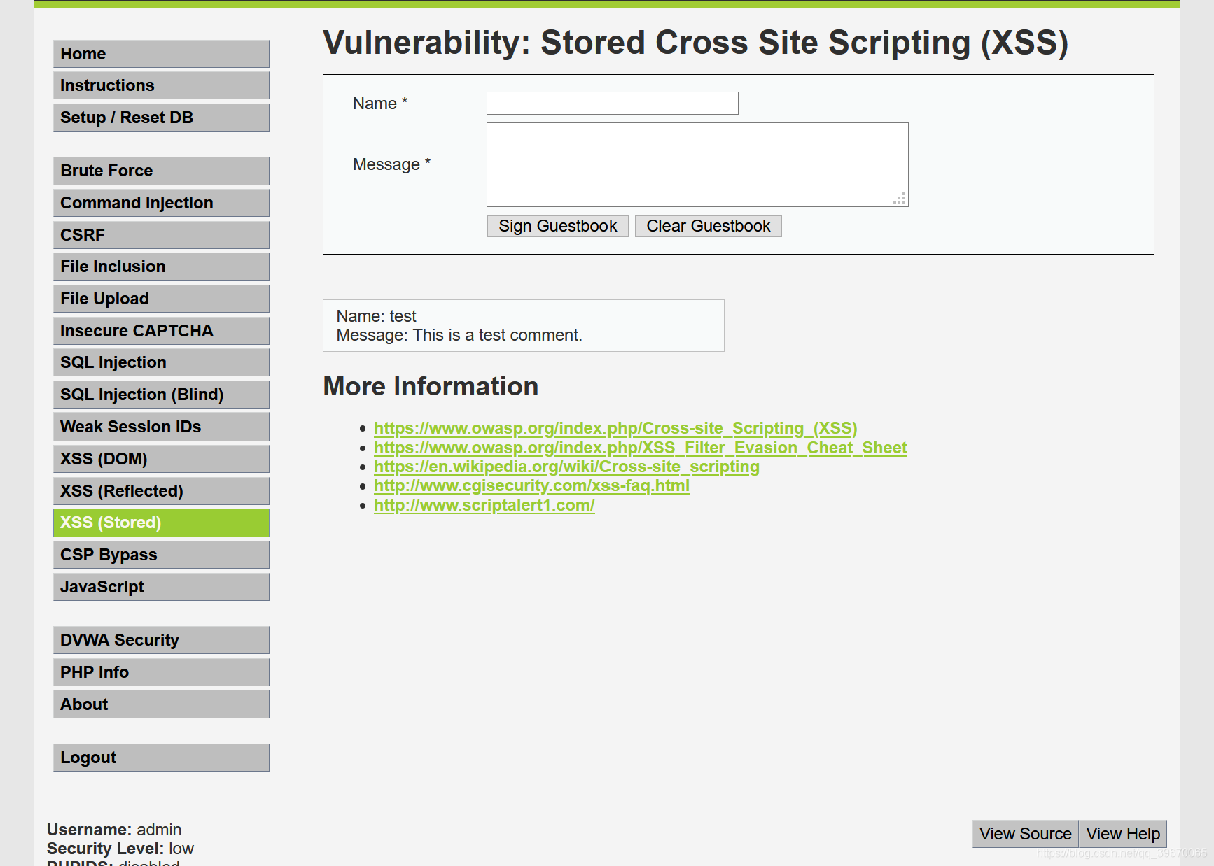Screen dimensions: 1214x866
Task: Open XSS (Reflected) module
Action: tap(161, 491)
